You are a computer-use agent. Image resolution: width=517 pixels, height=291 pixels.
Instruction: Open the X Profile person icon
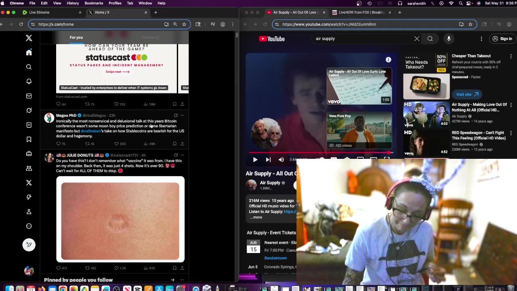pyautogui.click(x=29, y=212)
